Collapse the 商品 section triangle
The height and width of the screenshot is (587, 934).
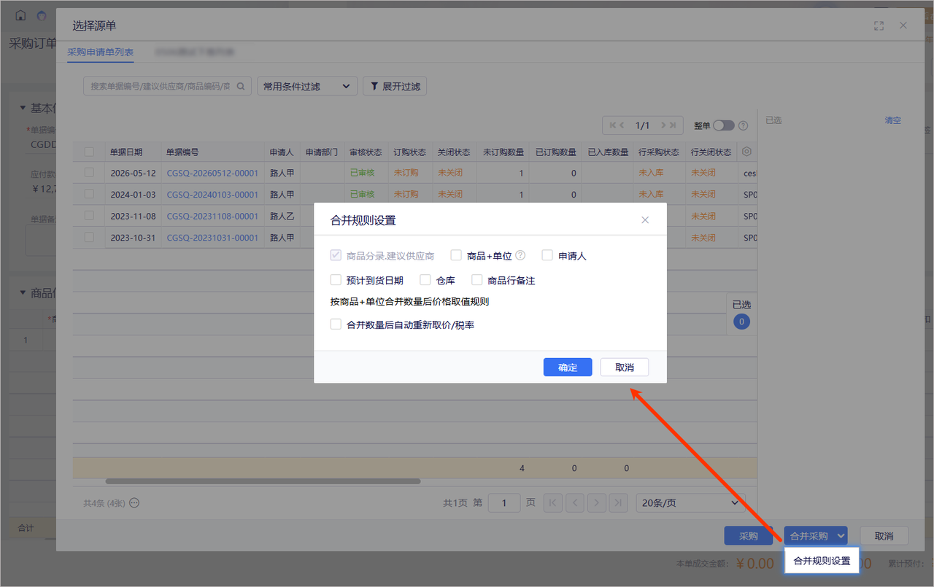coord(23,292)
